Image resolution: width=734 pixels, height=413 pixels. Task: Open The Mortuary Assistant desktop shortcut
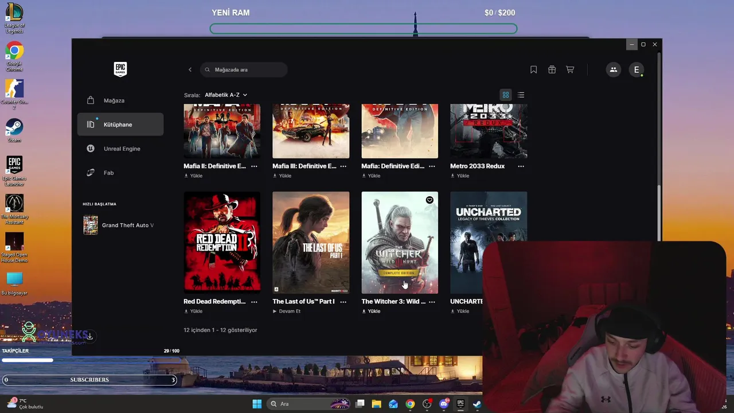tap(14, 209)
